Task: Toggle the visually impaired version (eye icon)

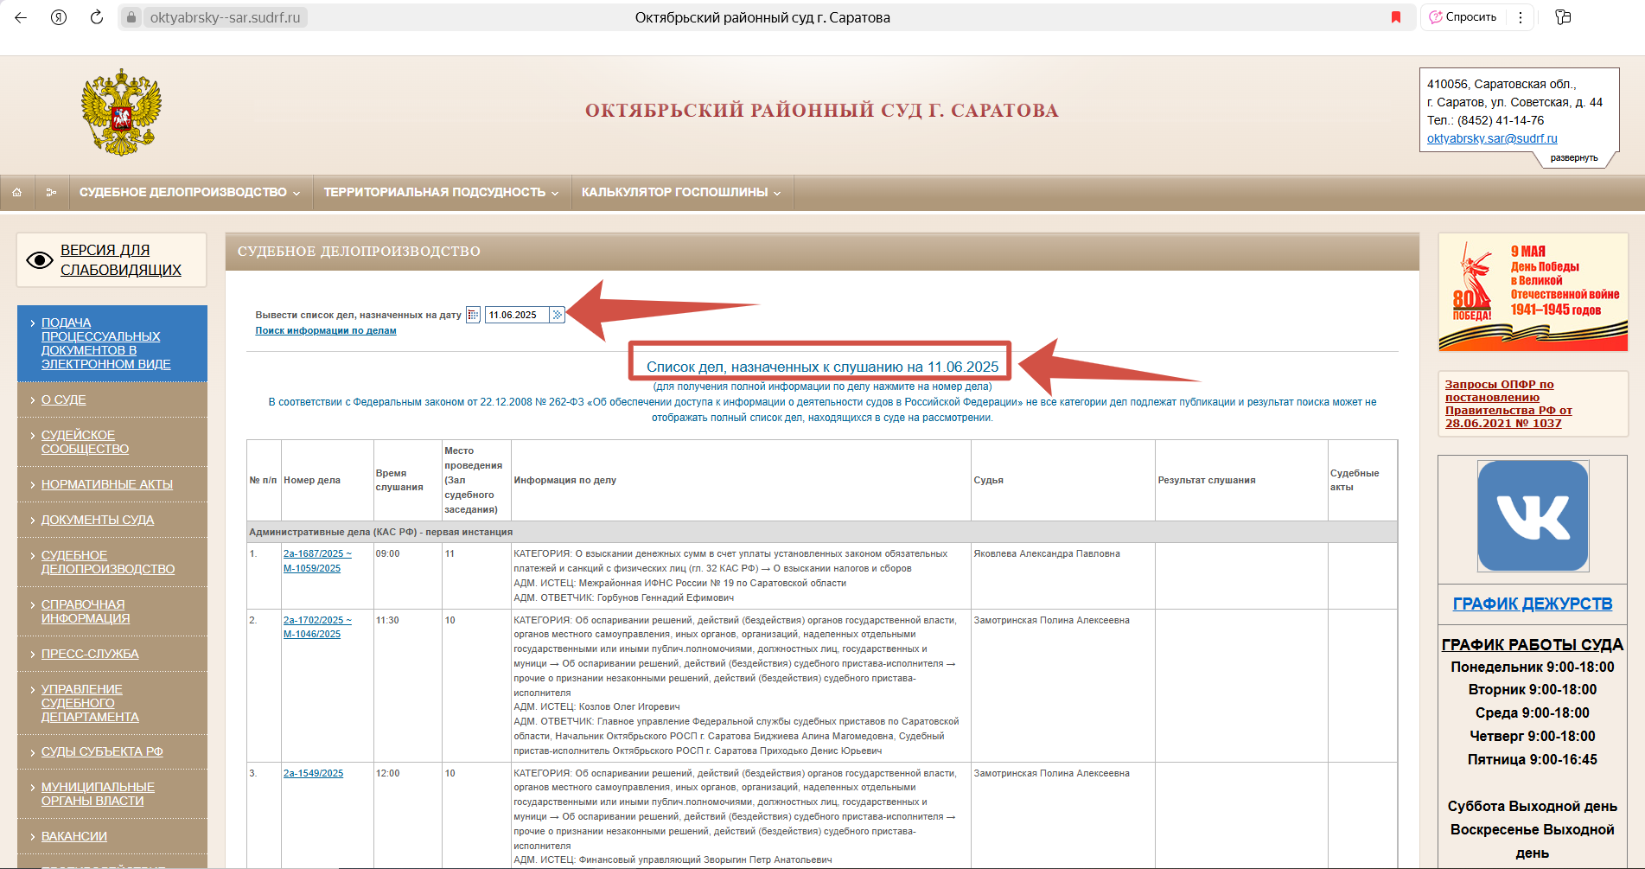Action: [40, 259]
